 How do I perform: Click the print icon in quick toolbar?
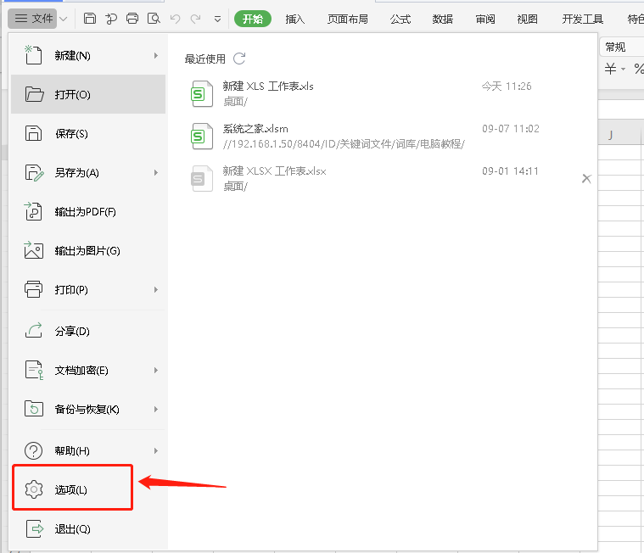pos(132,19)
